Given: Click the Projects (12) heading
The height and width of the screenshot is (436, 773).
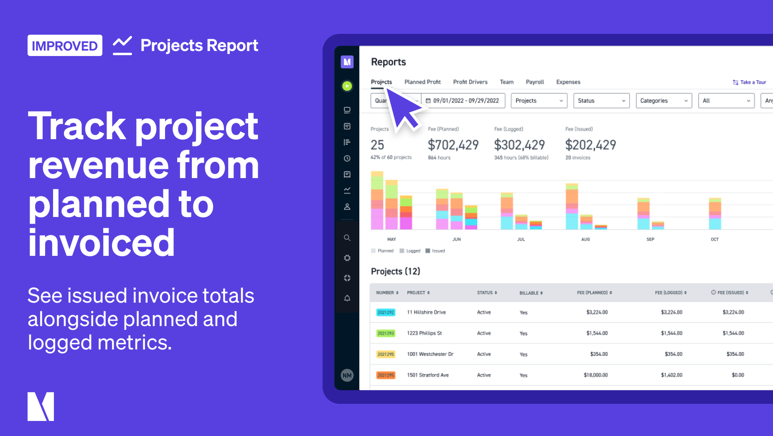Looking at the screenshot, I should point(395,271).
